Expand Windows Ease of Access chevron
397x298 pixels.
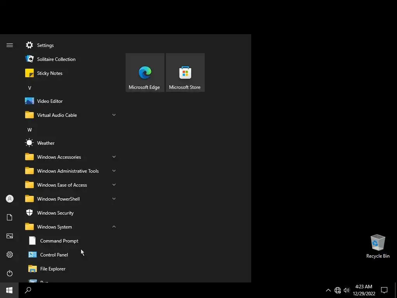tap(114, 184)
